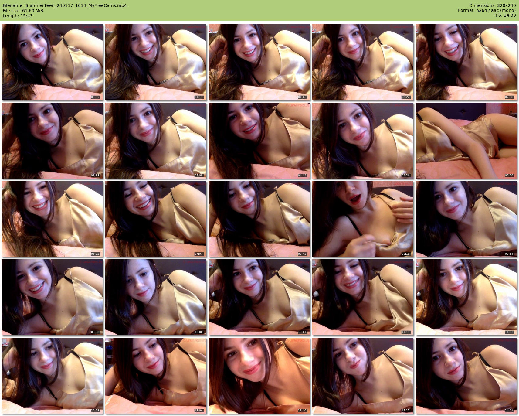Select the thumbnail stamped 14:51
Viewport: 519px width, 416px height.
466,376
